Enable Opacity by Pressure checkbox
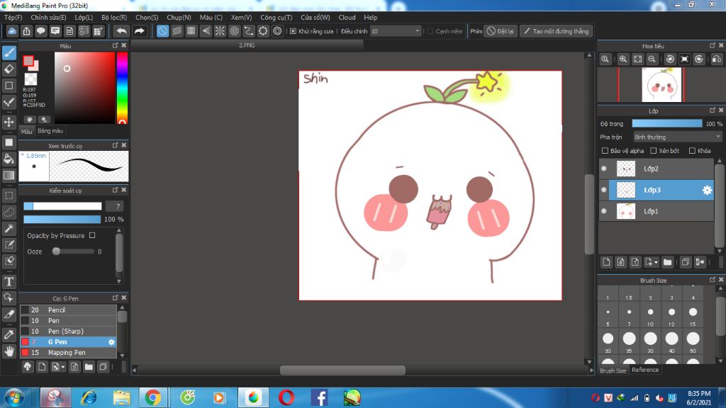Image resolution: width=726 pixels, height=408 pixels. (x=92, y=235)
